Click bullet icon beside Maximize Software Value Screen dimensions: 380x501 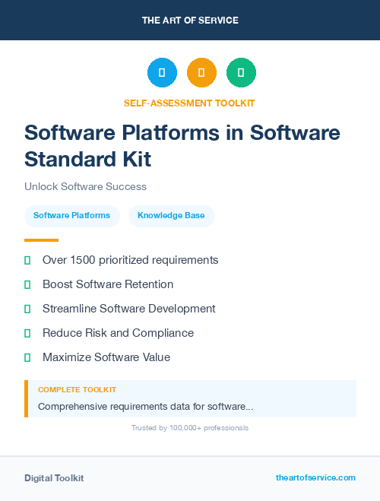(x=27, y=357)
